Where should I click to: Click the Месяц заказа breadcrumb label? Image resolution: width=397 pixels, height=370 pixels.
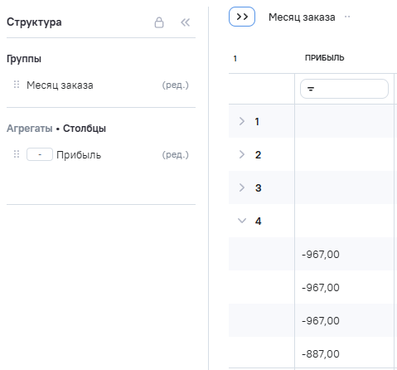click(302, 17)
